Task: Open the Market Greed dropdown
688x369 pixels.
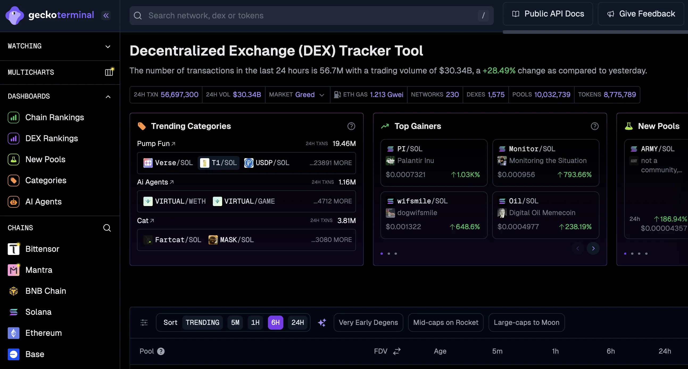Action: pos(297,95)
